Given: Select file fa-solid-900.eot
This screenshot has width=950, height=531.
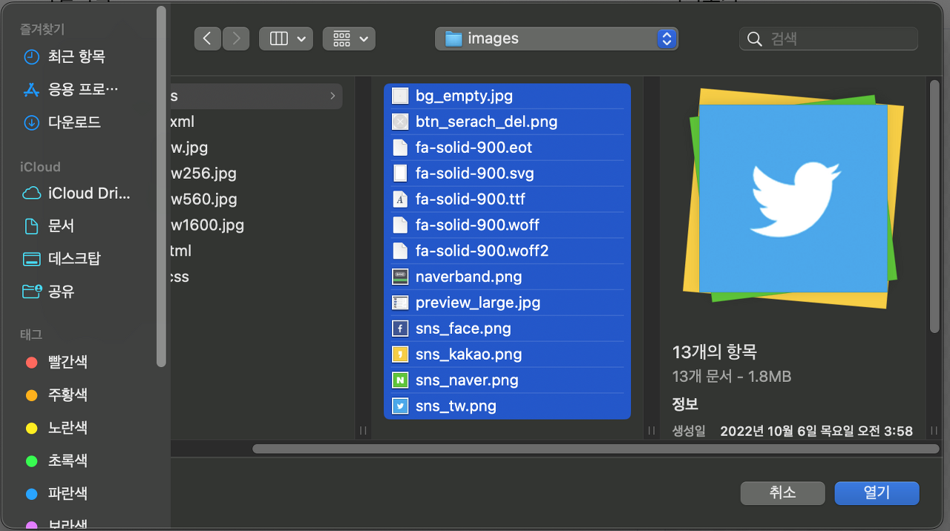Looking at the screenshot, I should pyautogui.click(x=508, y=148).
